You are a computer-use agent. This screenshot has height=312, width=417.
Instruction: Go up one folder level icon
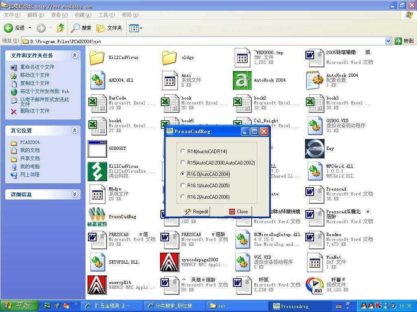pyautogui.click(x=61, y=28)
